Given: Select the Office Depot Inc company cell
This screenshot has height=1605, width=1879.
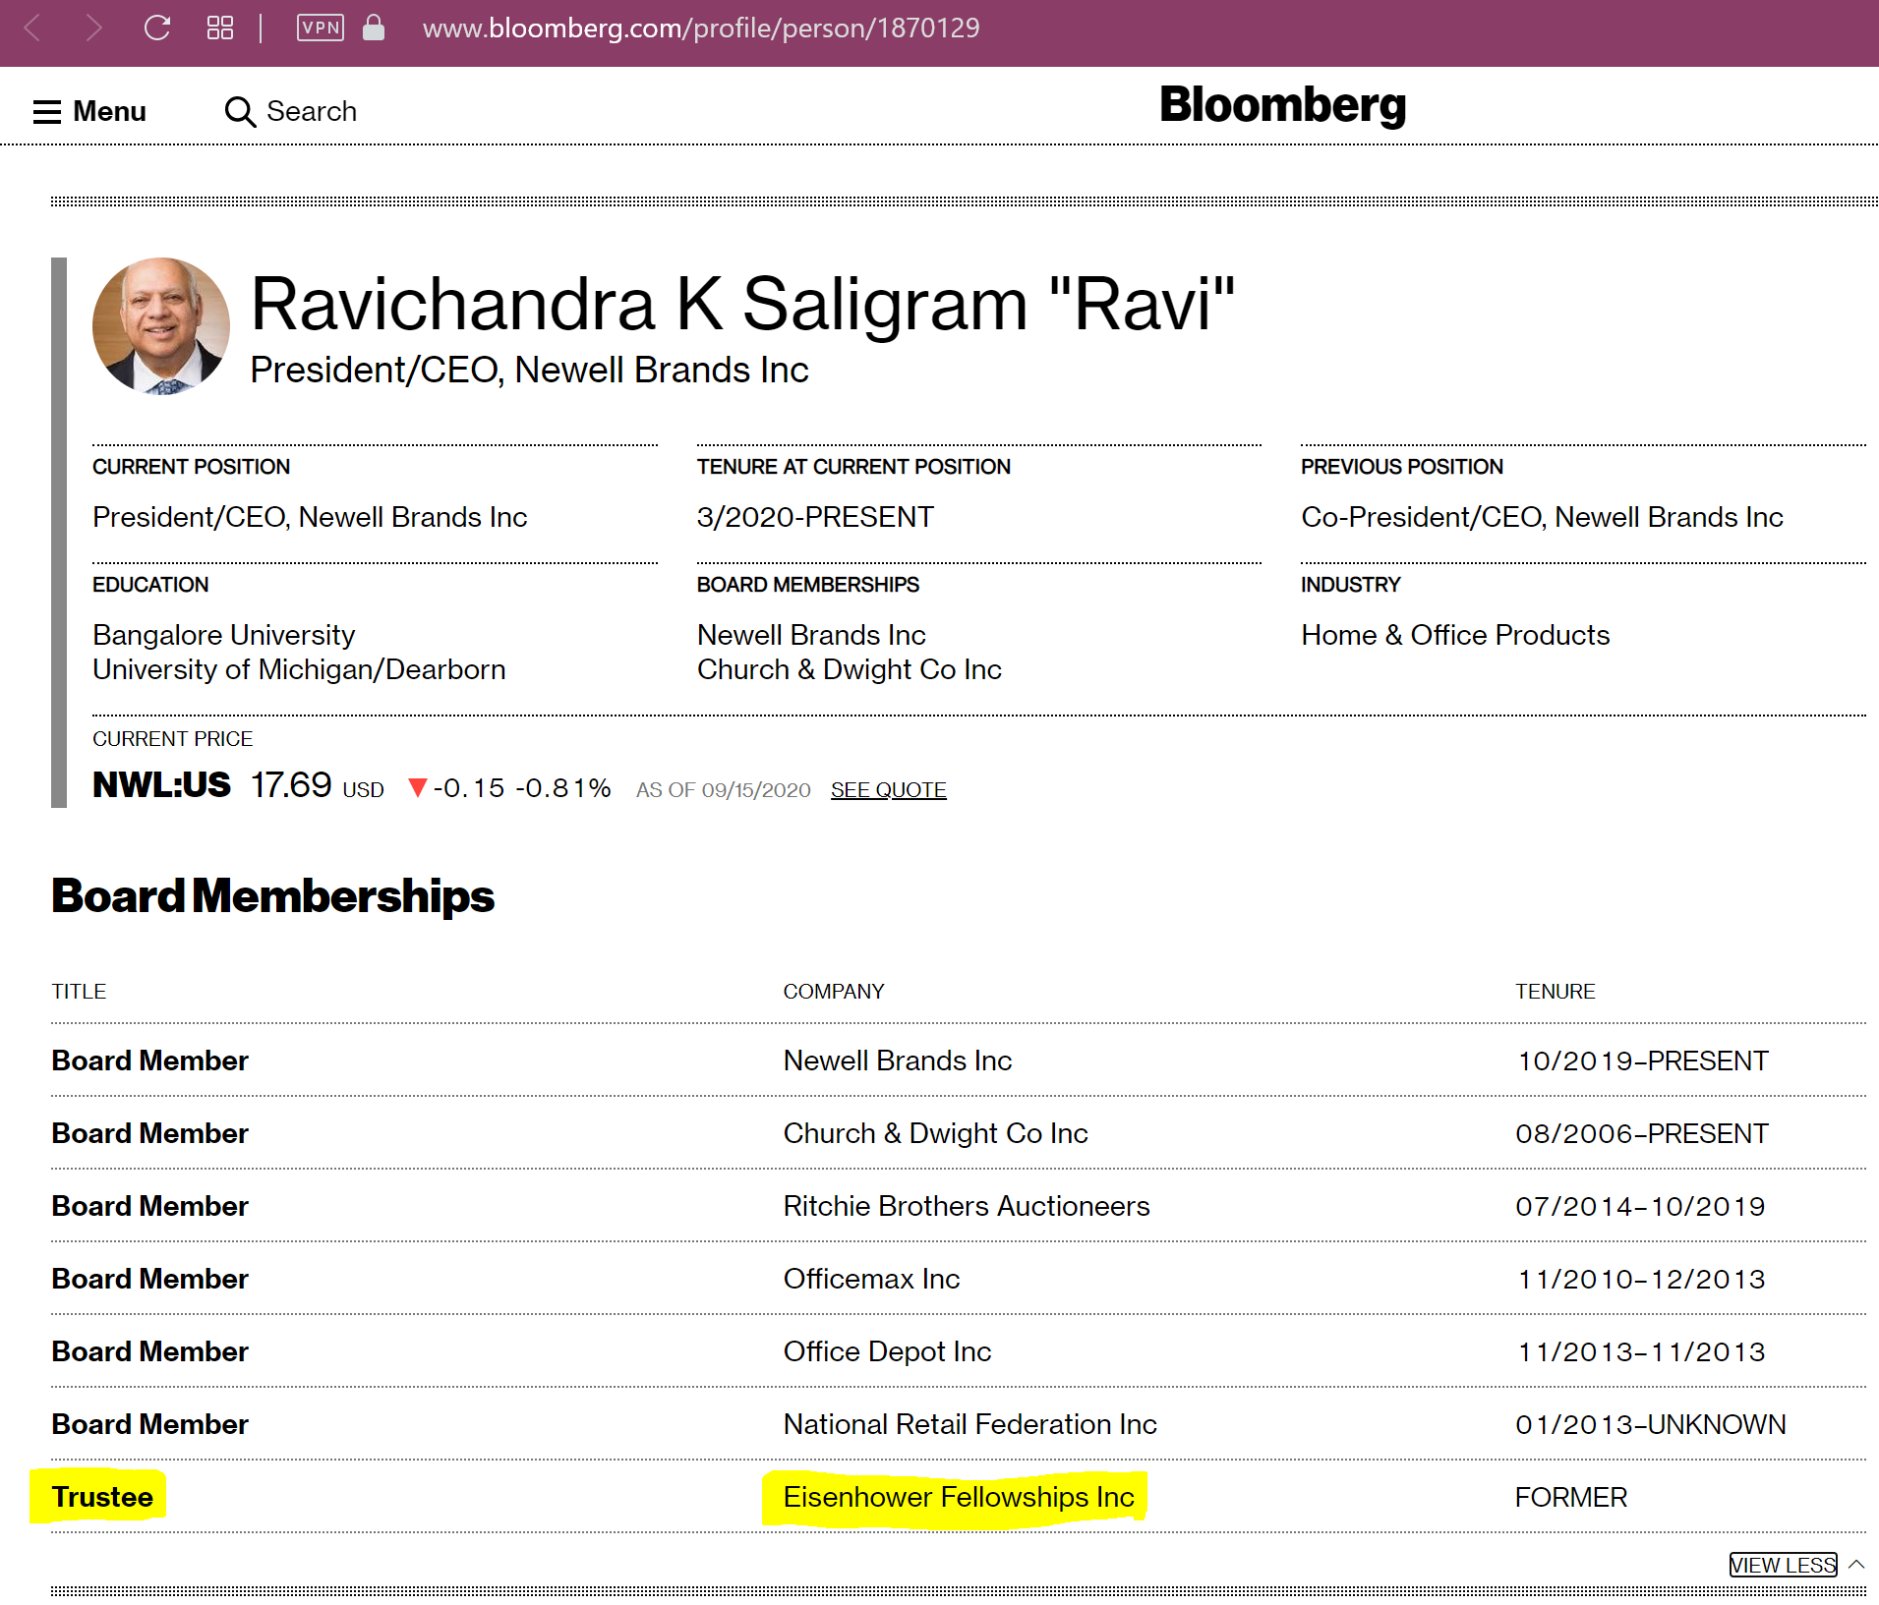Looking at the screenshot, I should click(887, 1351).
